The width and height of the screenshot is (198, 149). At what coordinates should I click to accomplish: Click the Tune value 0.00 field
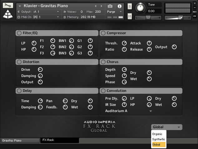click(154, 11)
